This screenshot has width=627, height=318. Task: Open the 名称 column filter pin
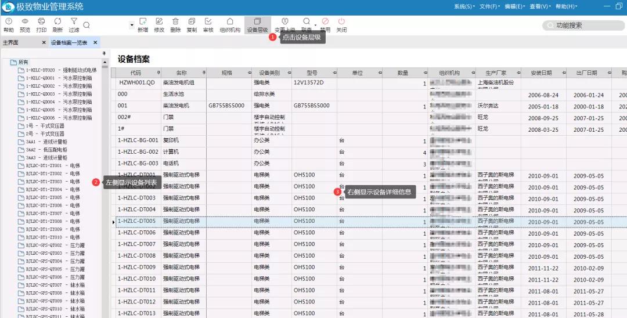(204, 73)
